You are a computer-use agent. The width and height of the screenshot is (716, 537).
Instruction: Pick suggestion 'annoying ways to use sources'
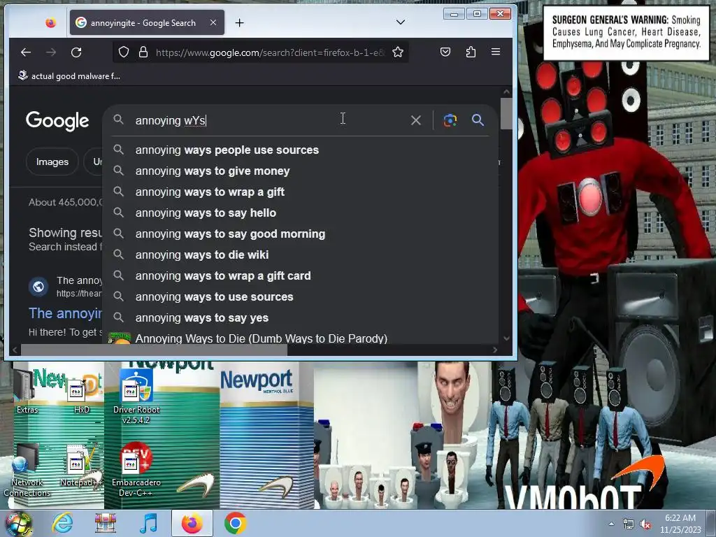[x=300, y=296]
